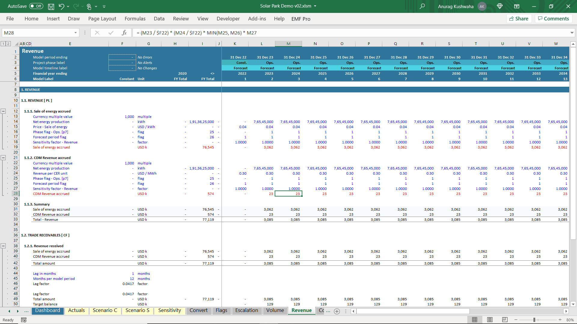This screenshot has height=324, width=577.
Task: Click the Share button
Action: [519, 19]
